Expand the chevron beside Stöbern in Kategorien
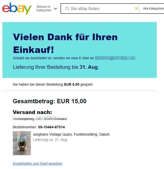Viewport: 164px width, 169px height. [x=55, y=9]
